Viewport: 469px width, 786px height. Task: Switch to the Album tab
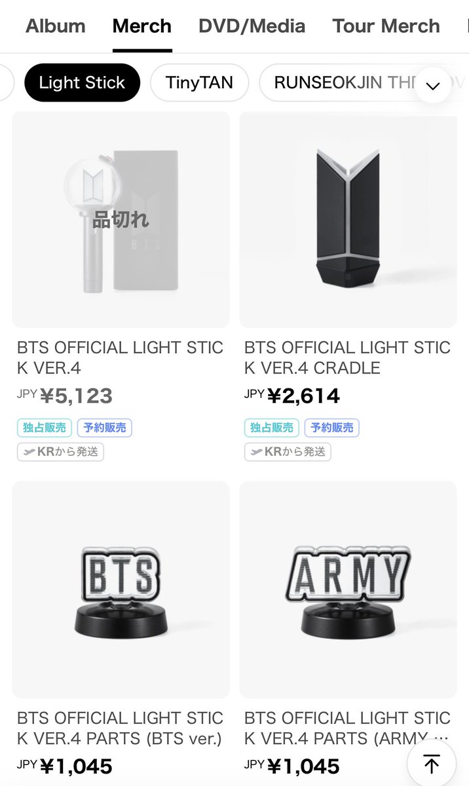tap(55, 26)
